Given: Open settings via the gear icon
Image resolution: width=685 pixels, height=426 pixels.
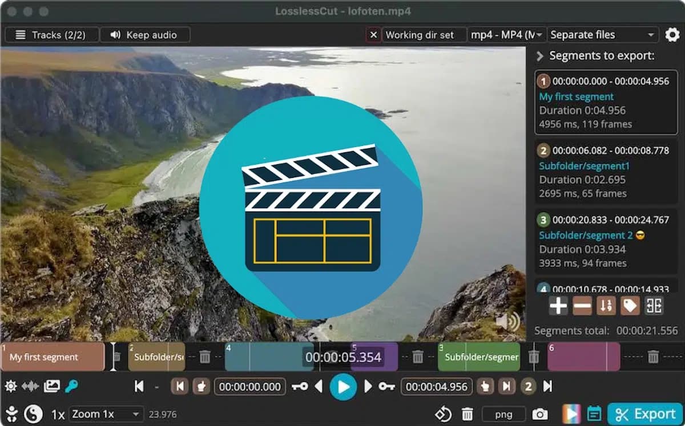Looking at the screenshot, I should pyautogui.click(x=672, y=35).
